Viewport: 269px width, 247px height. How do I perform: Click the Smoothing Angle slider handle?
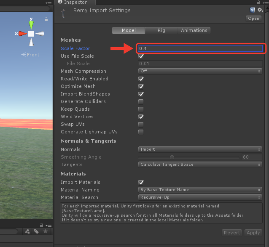coord(172,157)
